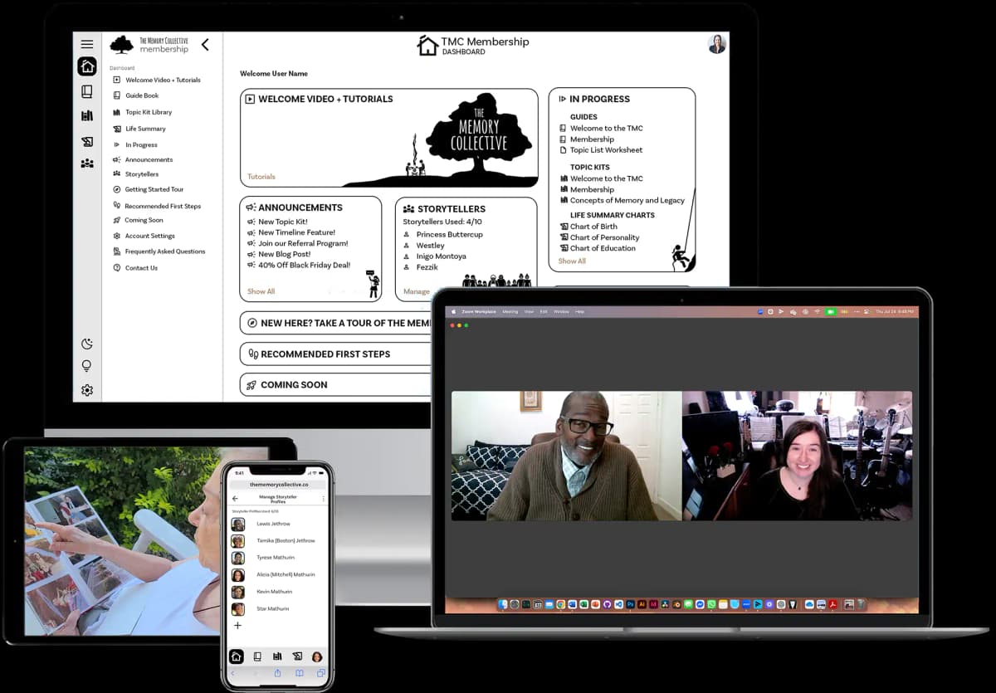Screen dimensions: 996x693
Task: Click the lightbulb icon in left rail
Action: pyautogui.click(x=87, y=366)
